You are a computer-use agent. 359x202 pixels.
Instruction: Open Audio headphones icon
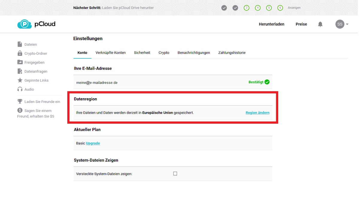(20, 89)
